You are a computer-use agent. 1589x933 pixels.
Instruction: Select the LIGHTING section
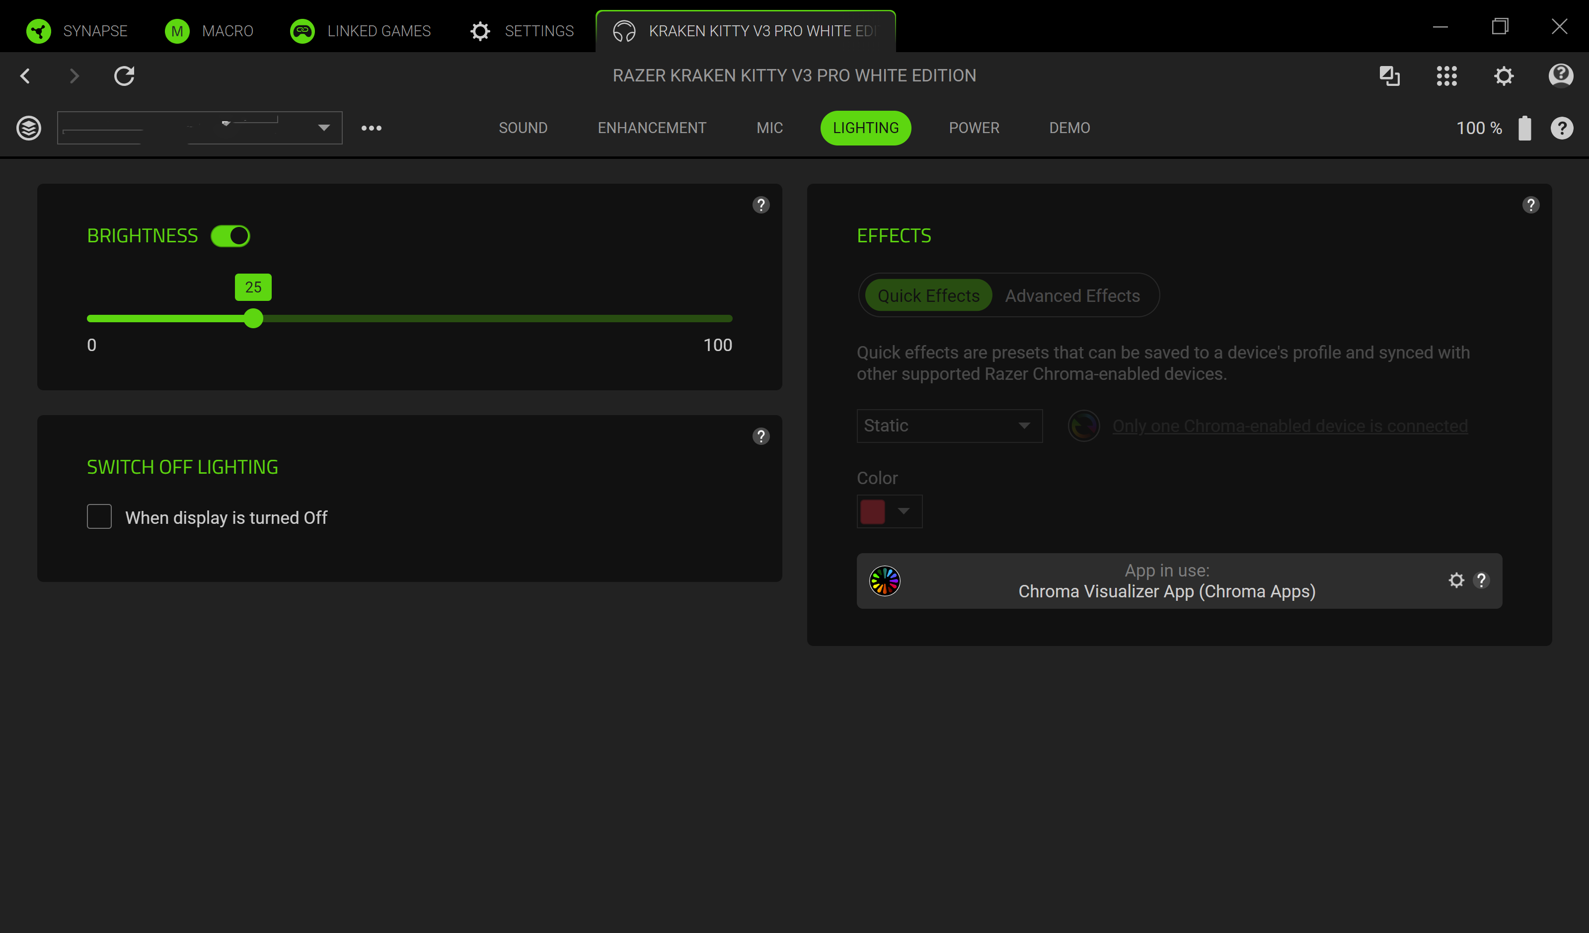coord(866,128)
